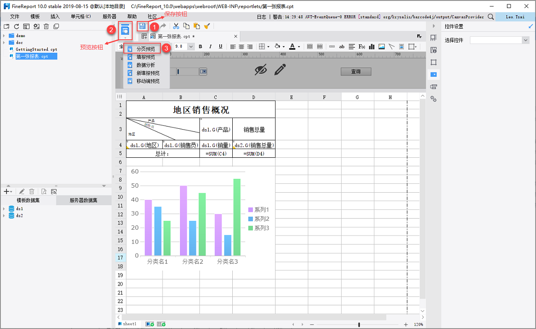Toggle italic formatting
This screenshot has width=536, height=329.
[210, 46]
